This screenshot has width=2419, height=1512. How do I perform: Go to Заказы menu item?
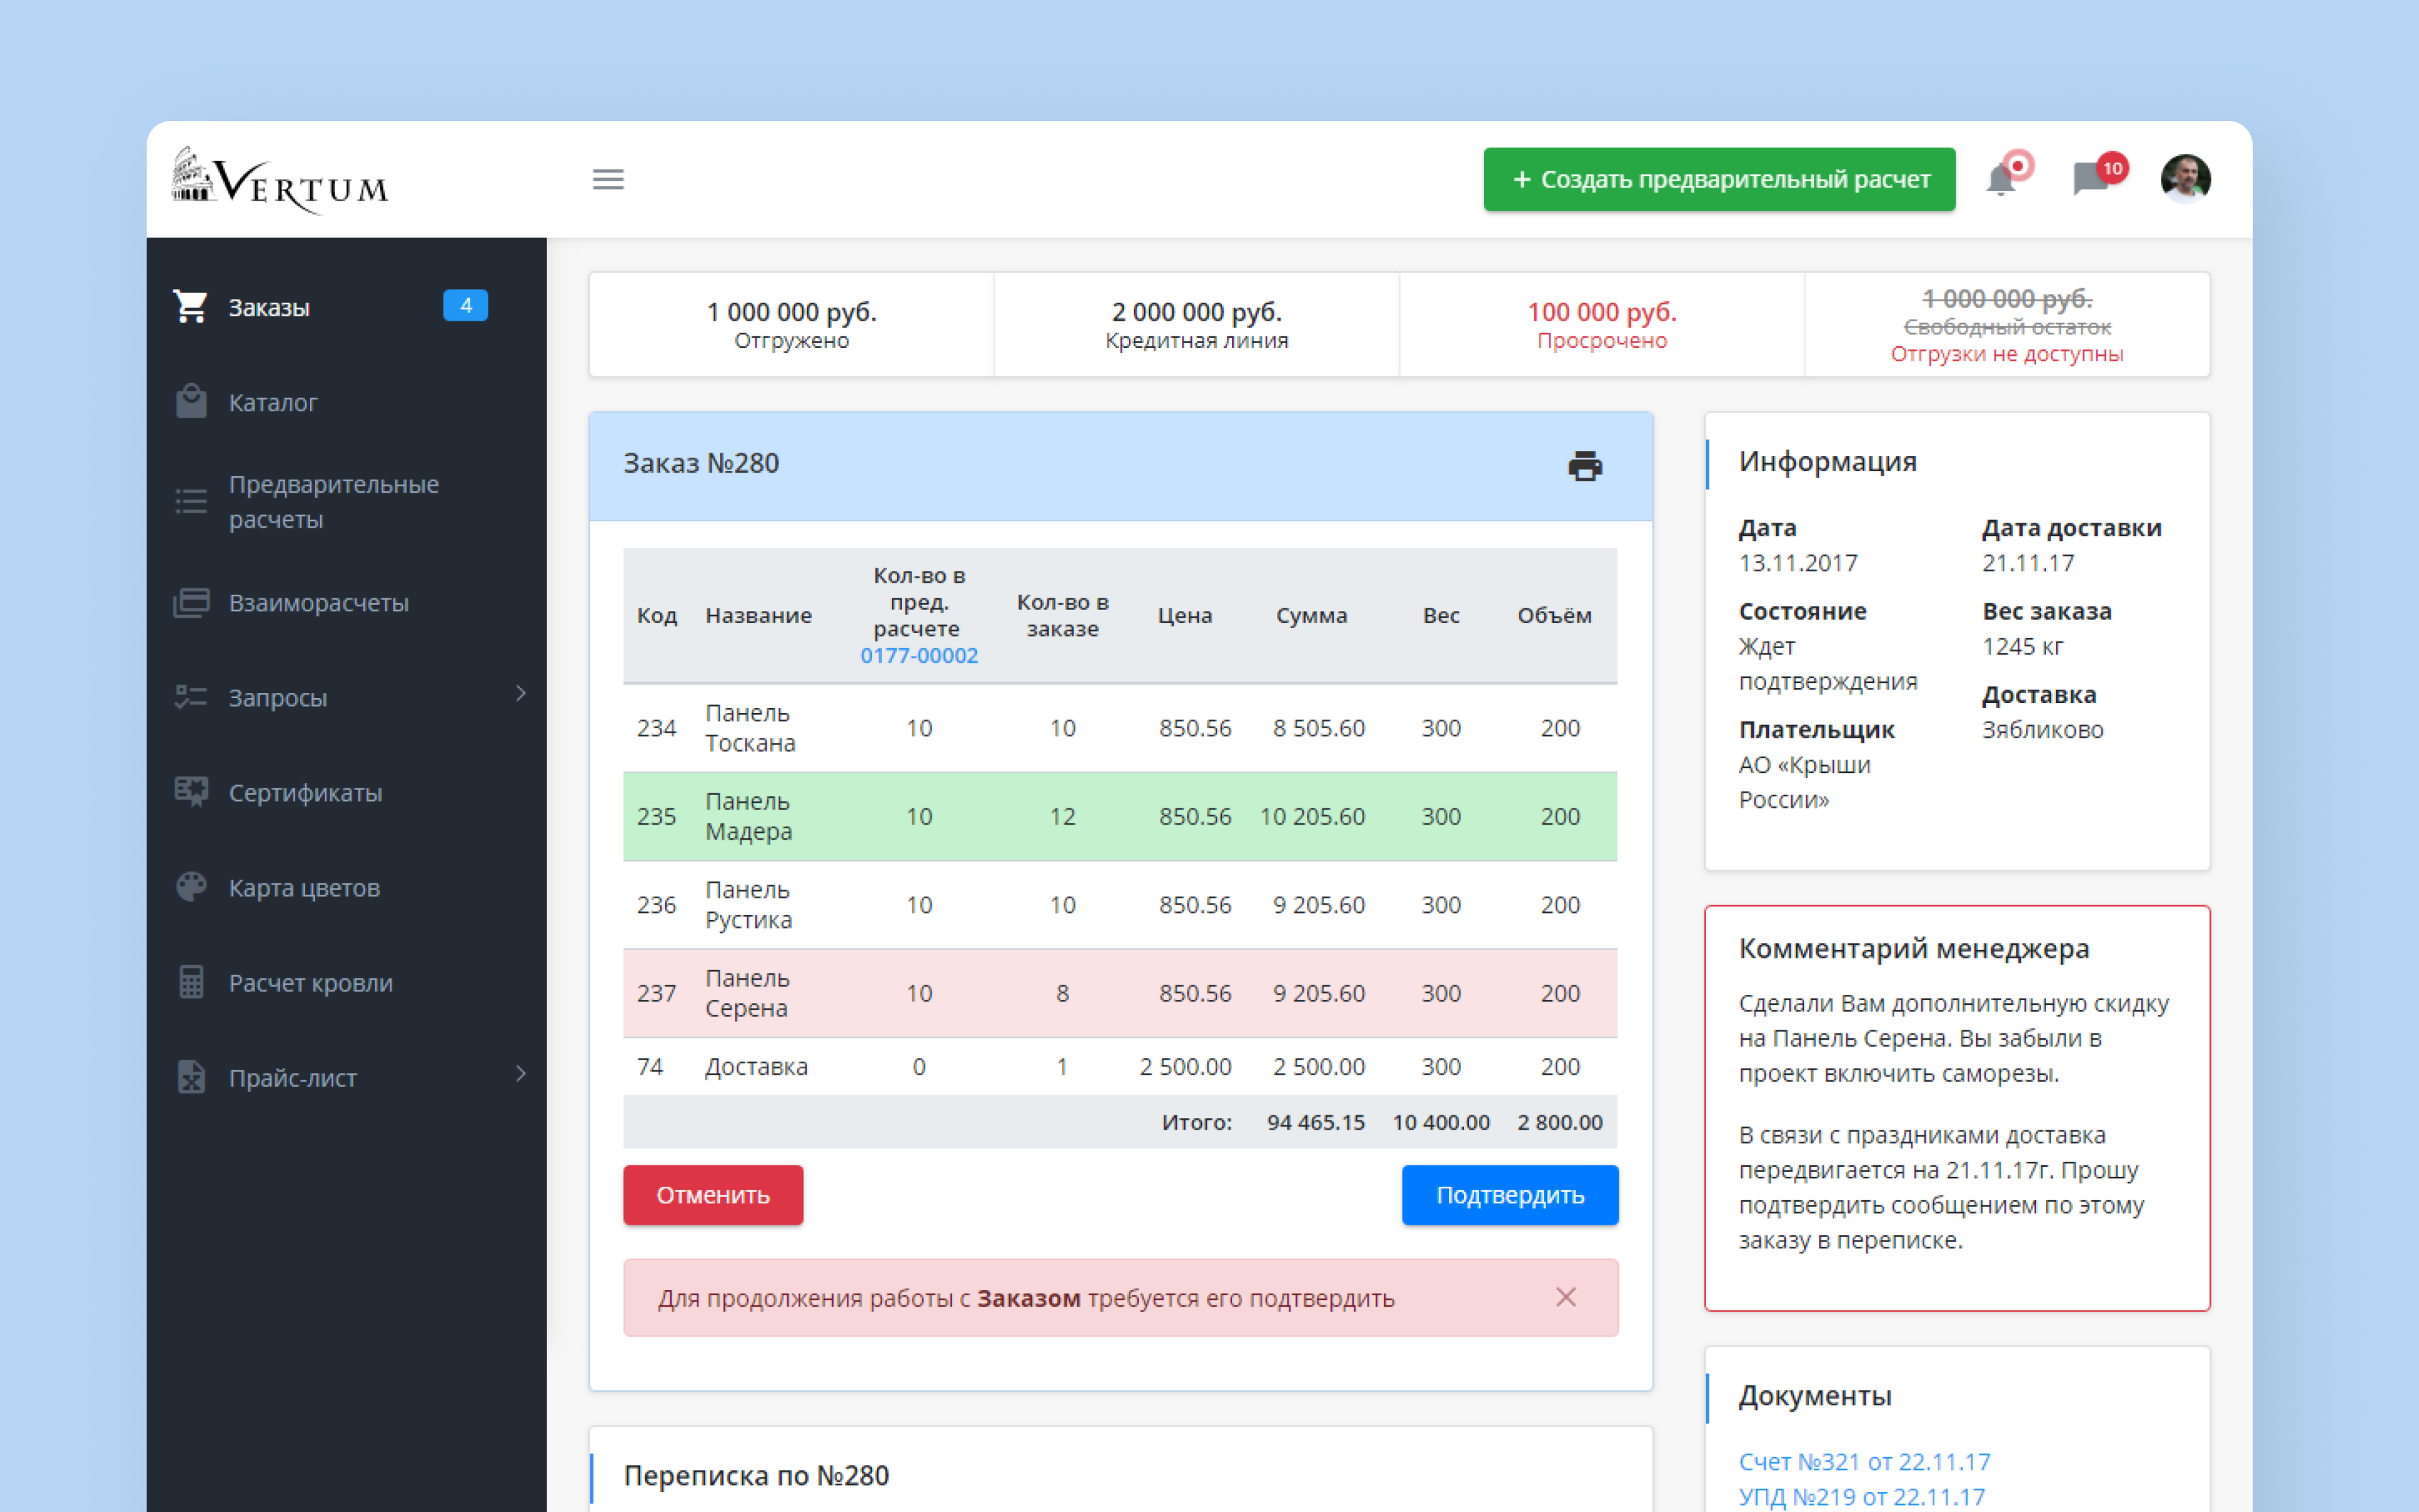pos(268,307)
